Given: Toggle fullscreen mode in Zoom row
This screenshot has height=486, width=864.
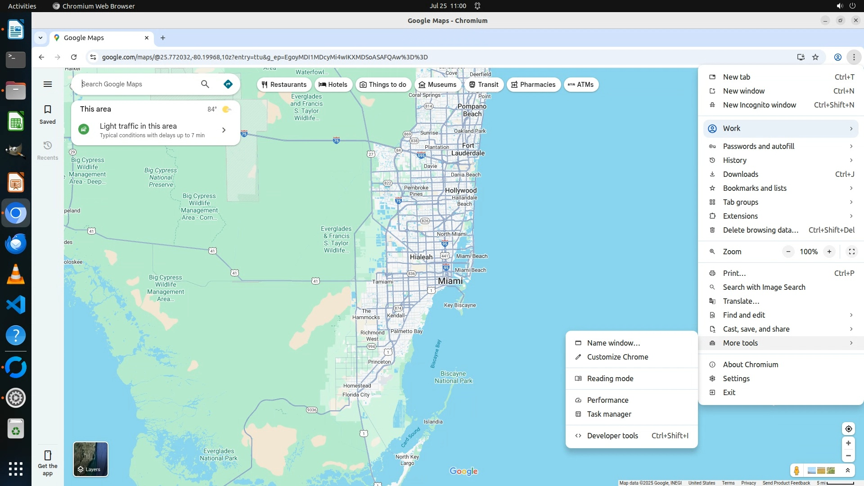Looking at the screenshot, I should click(851, 252).
